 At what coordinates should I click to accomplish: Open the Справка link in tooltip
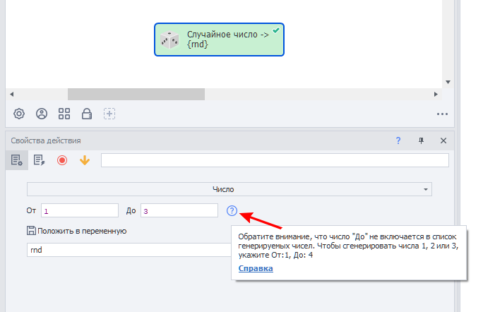click(256, 268)
